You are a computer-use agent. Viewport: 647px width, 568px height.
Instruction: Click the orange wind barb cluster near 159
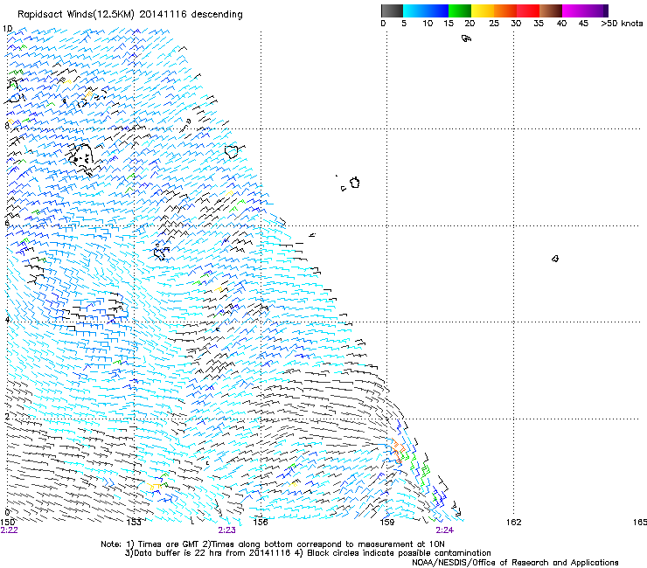(397, 450)
